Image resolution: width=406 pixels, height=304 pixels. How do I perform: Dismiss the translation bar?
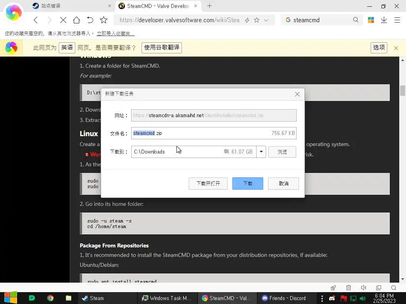tap(396, 48)
